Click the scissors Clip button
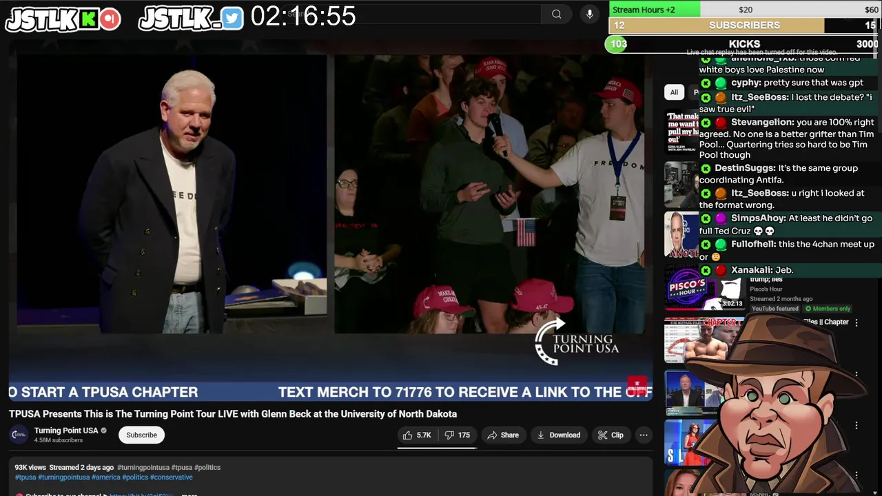This screenshot has width=882, height=496. [x=611, y=435]
